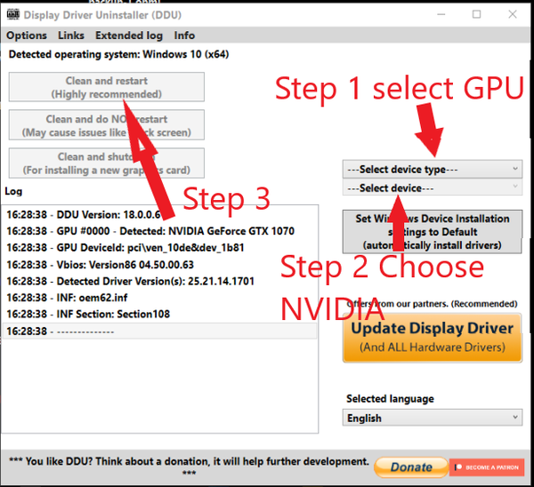Expand the Select device type dropdown
Viewport: 534px width, 487px height.
tap(433, 169)
